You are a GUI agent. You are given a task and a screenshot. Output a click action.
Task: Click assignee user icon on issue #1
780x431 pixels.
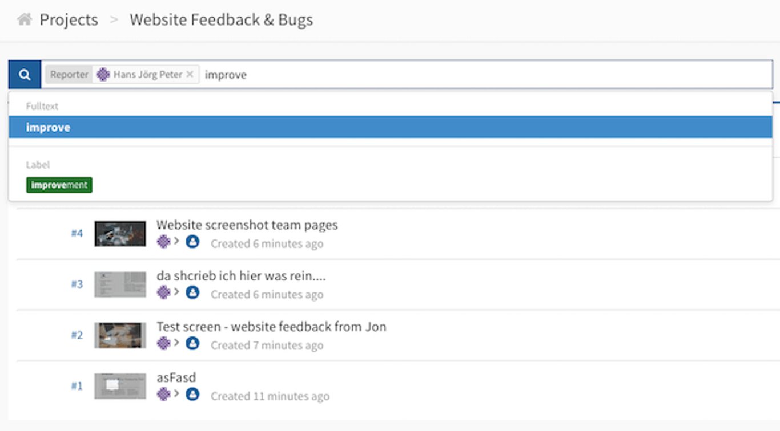point(192,394)
